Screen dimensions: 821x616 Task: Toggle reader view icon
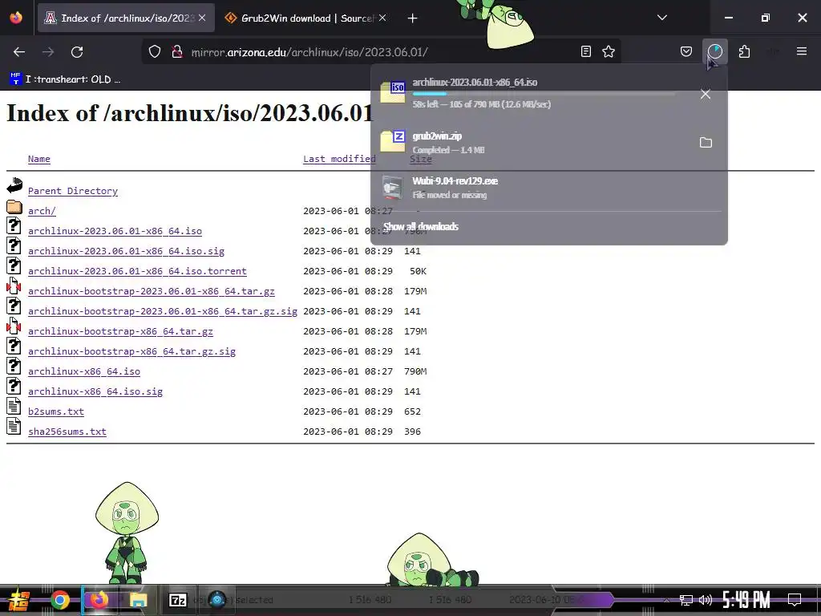click(586, 51)
